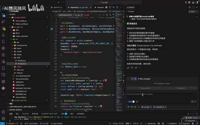Toggle Match Whole Word in find widget

coord(78,15)
